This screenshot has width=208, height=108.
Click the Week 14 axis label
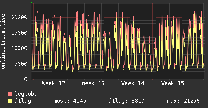tap(133, 83)
